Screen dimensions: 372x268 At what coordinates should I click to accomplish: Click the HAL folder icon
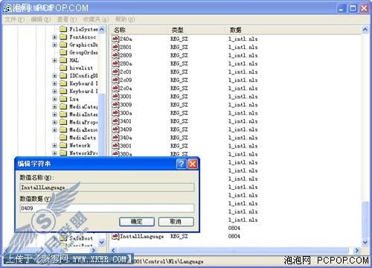coord(63,60)
